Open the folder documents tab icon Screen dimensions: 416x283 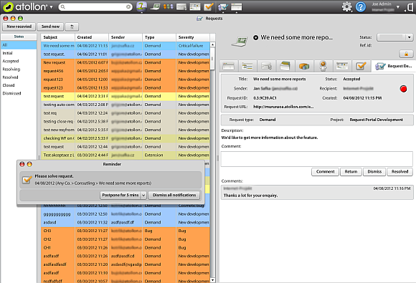pos(285,66)
